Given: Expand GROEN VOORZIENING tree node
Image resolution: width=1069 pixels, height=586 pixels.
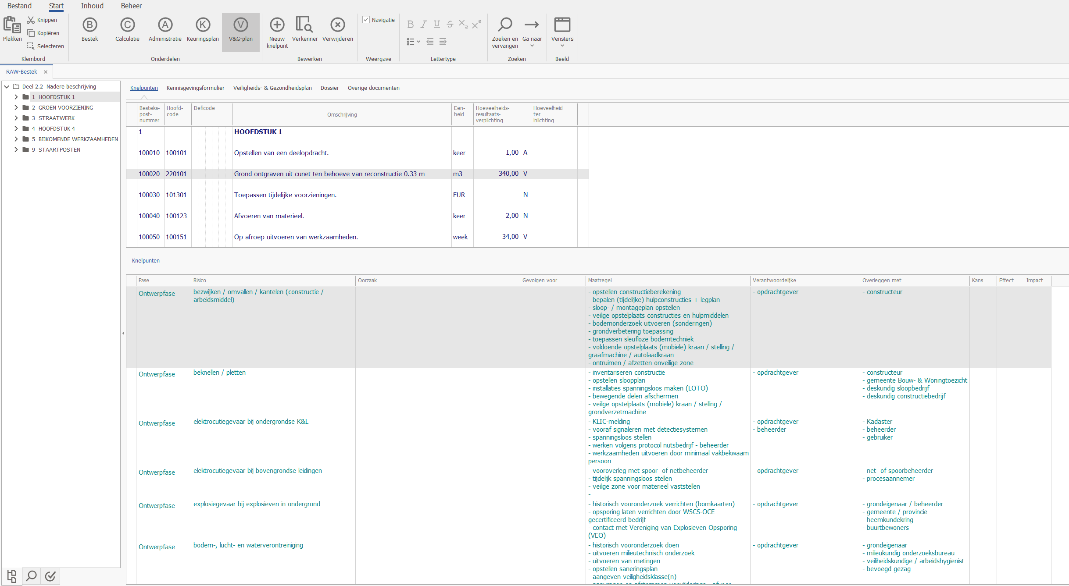Looking at the screenshot, I should (16, 107).
